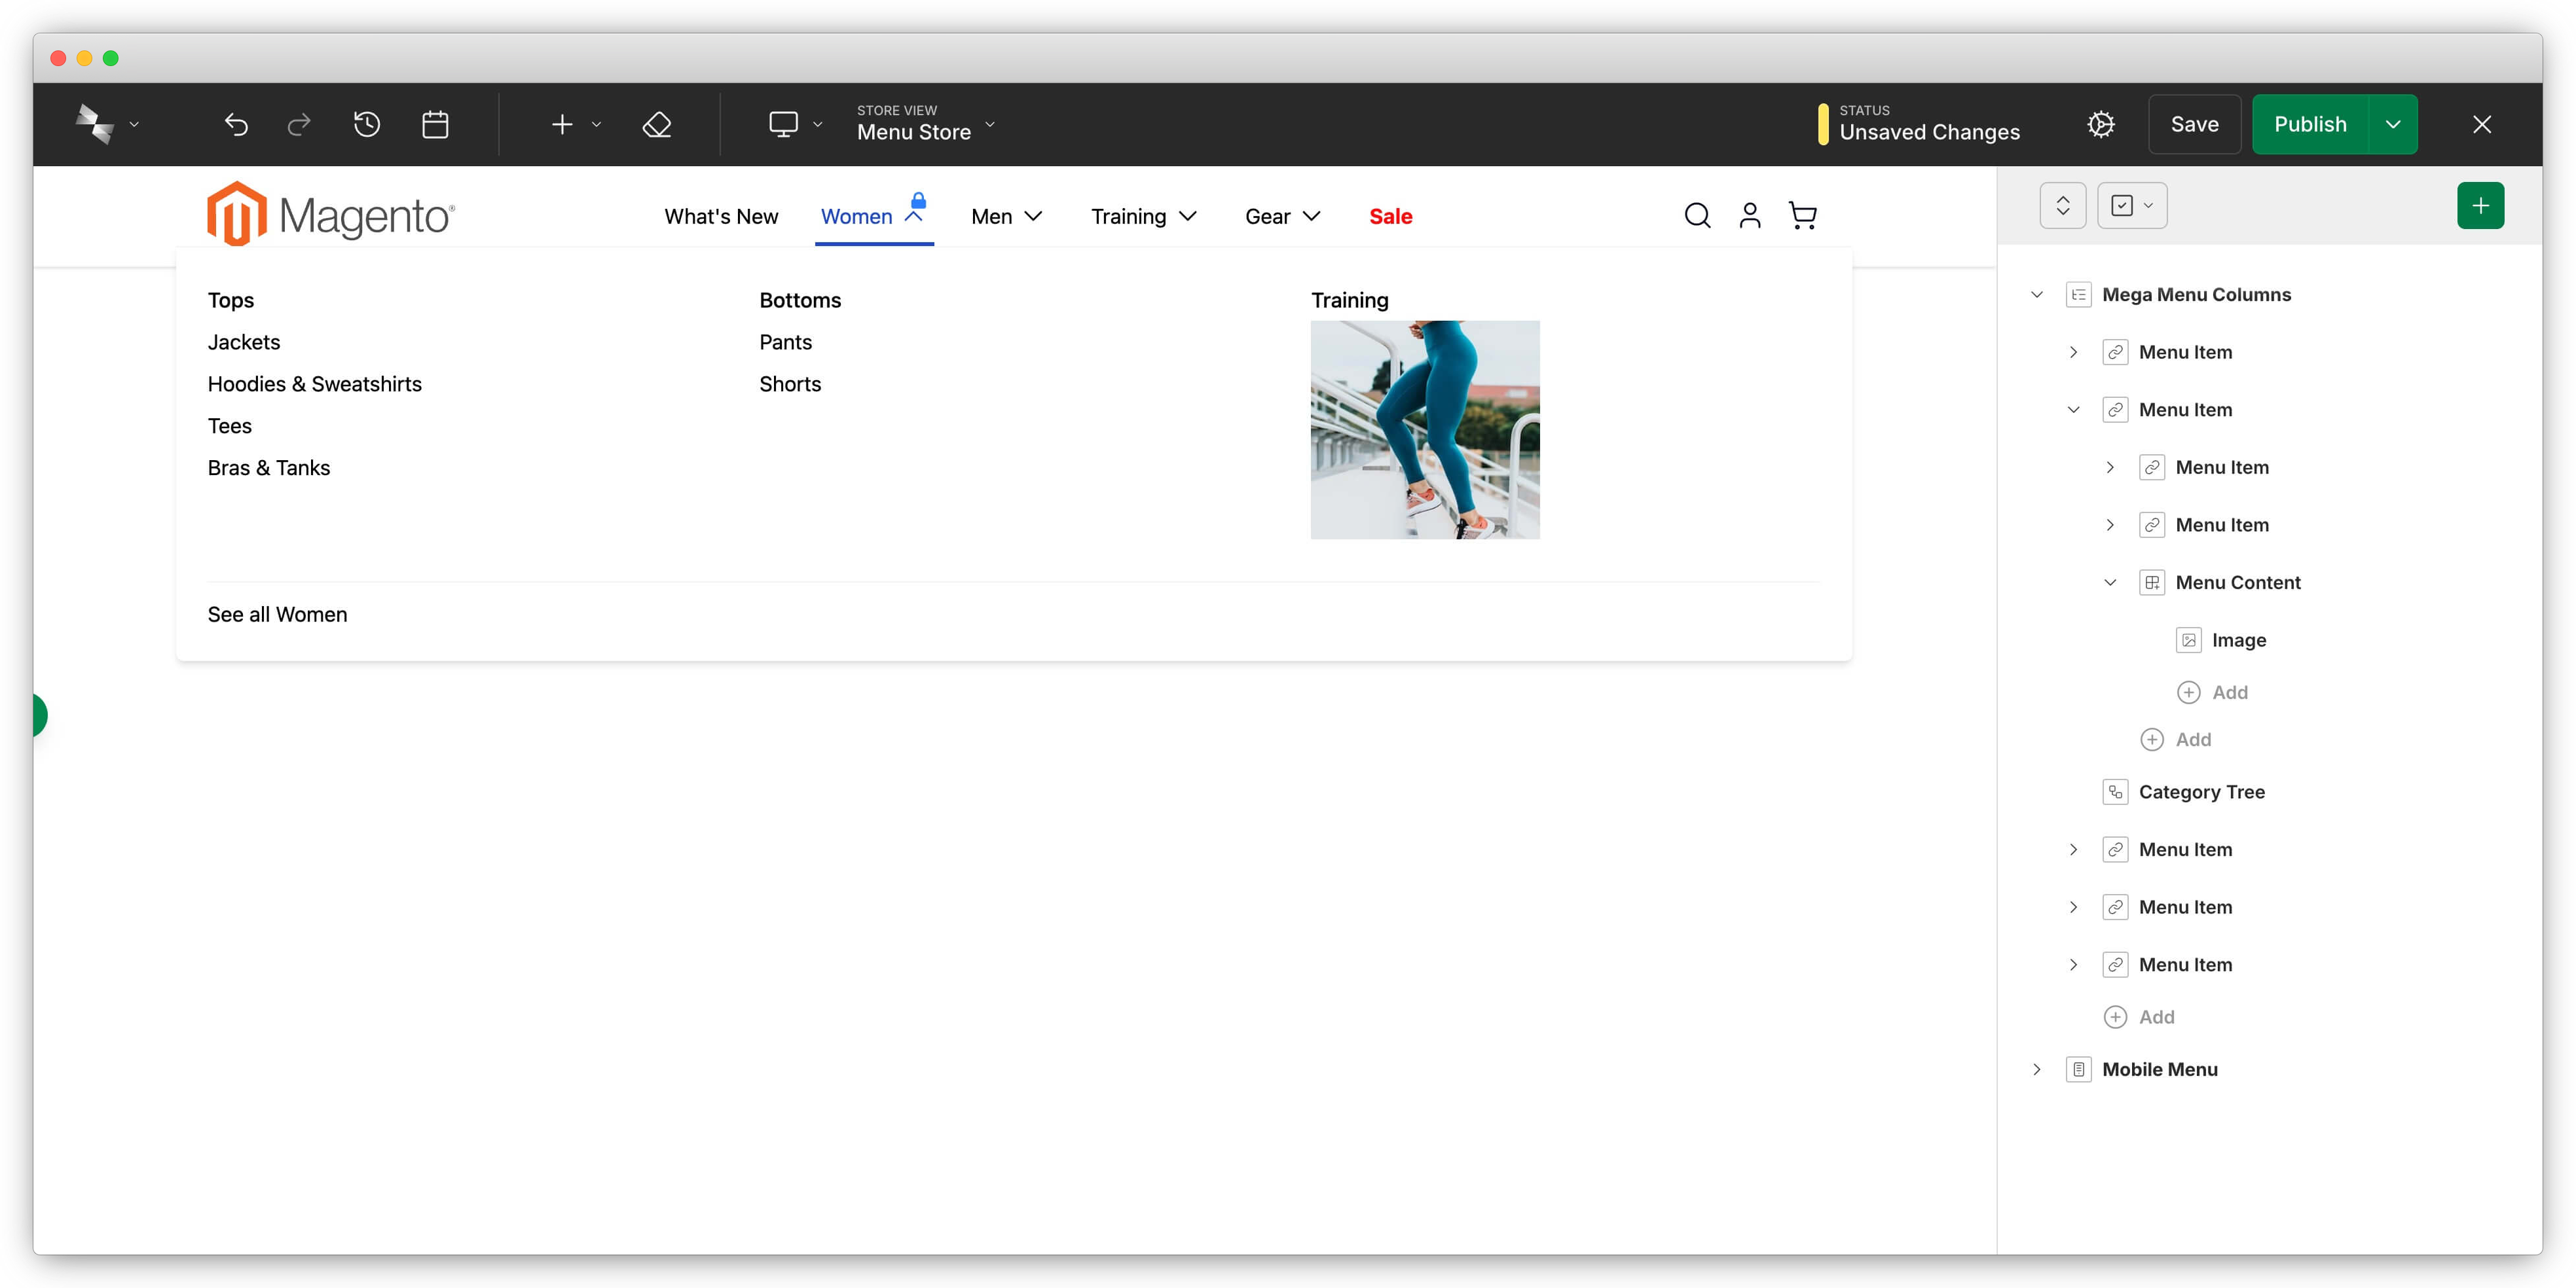The height and width of the screenshot is (1288, 2576).
Task: Click the undo arrow icon
Action: pos(236,125)
